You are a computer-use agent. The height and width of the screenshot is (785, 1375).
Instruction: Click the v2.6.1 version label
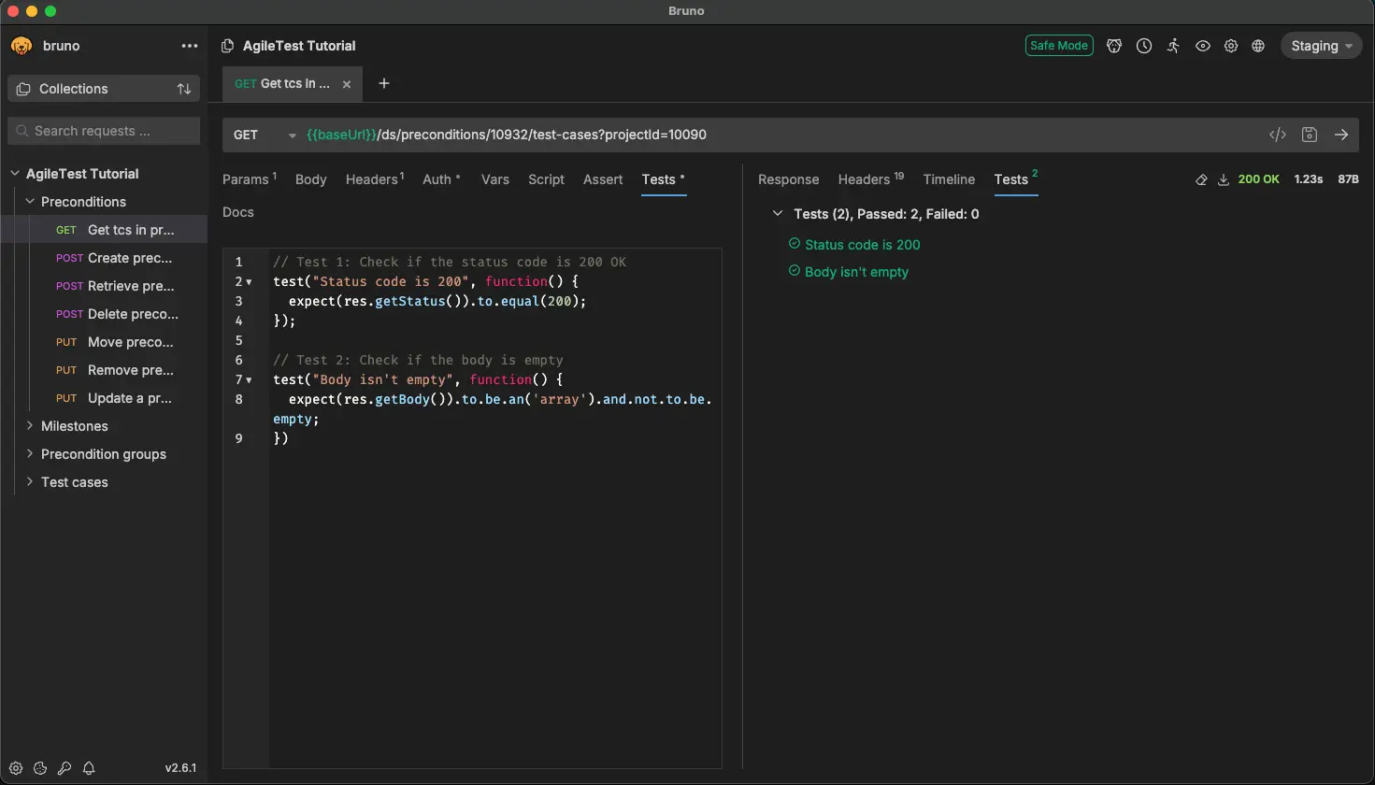click(x=181, y=768)
